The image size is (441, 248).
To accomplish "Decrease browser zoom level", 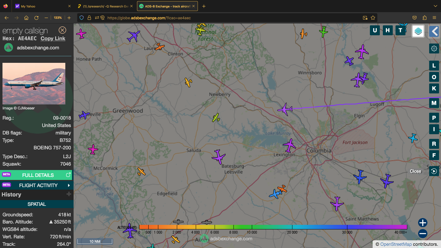I will click(46, 18).
